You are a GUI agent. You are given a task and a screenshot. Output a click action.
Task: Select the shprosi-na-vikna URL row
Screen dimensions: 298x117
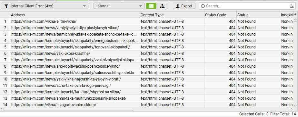click(66, 92)
